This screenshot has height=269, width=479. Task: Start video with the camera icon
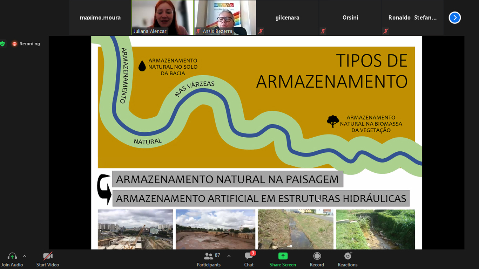click(x=48, y=257)
